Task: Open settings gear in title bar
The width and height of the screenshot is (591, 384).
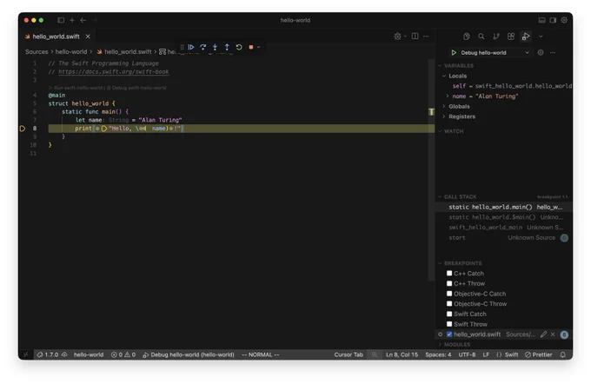Action: click(564, 20)
